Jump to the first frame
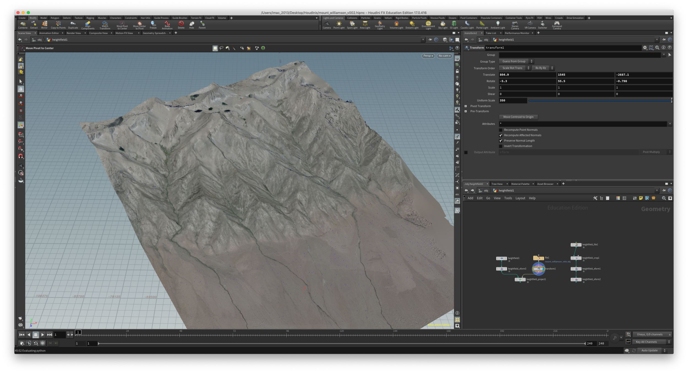The width and height of the screenshot is (688, 373). pyautogui.click(x=21, y=335)
